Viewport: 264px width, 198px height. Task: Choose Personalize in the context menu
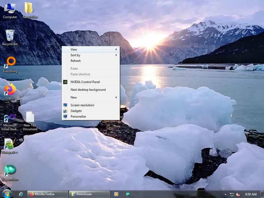coord(91,117)
